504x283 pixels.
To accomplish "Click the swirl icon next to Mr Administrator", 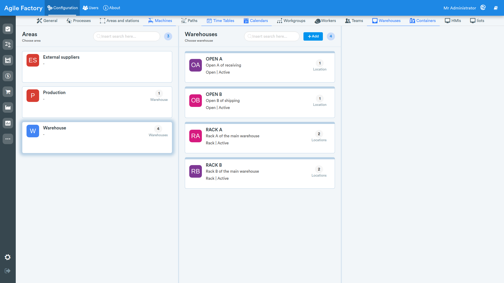I will point(483,8).
